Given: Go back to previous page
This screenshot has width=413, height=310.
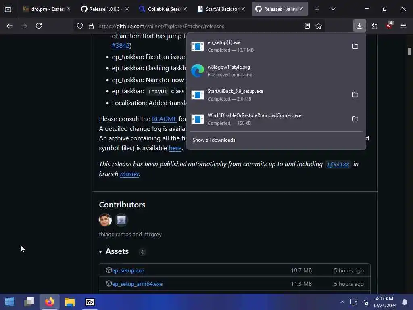Looking at the screenshot, I should point(10,26).
